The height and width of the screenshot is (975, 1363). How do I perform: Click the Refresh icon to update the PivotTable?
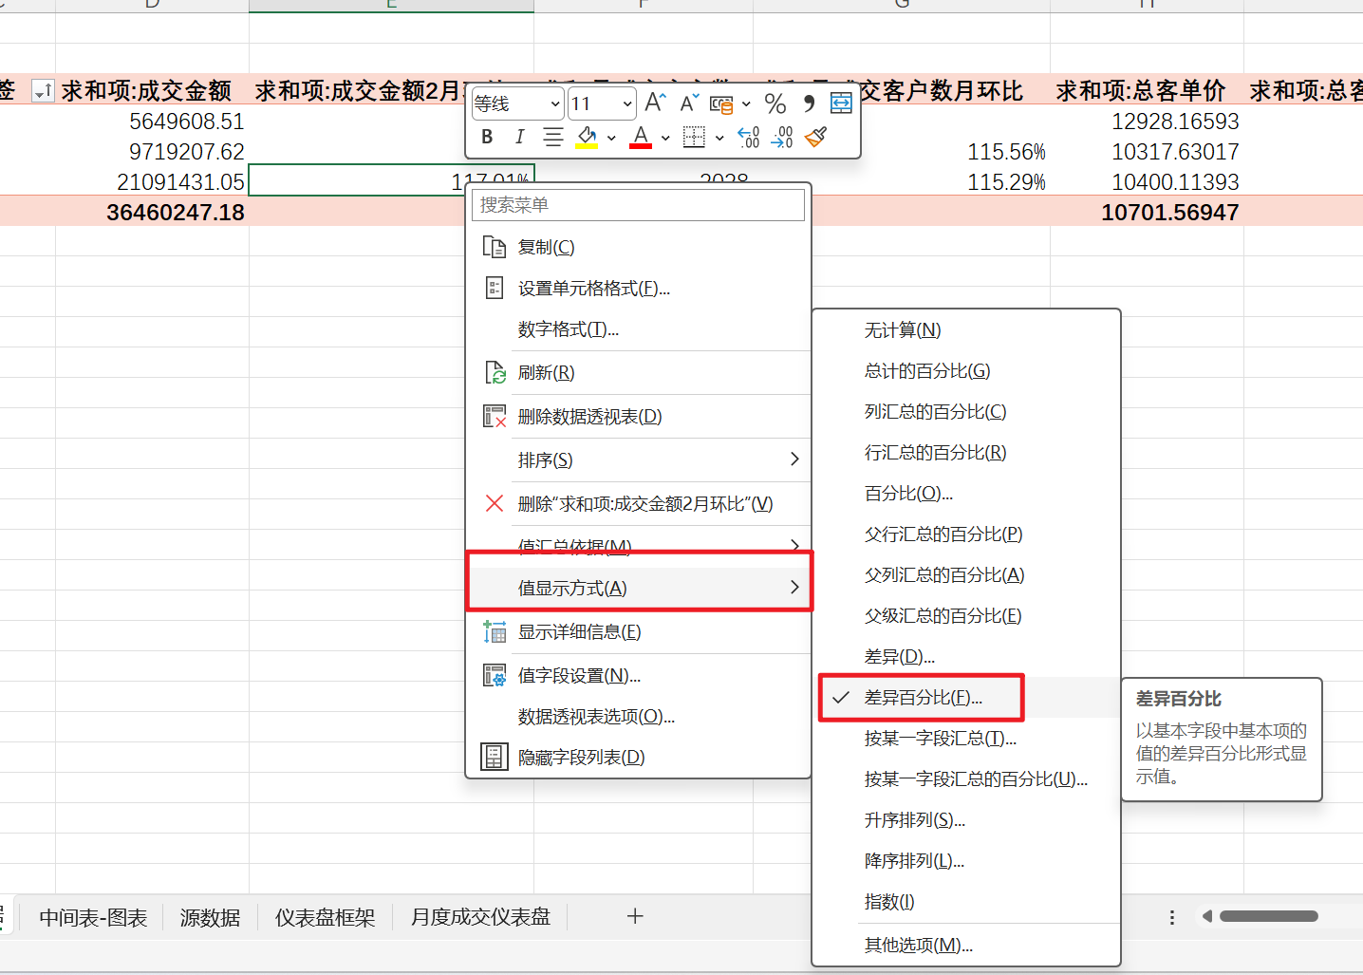[x=495, y=372]
